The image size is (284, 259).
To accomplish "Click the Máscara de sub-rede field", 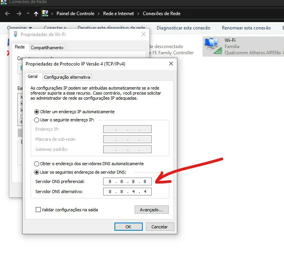I will coord(127,139).
